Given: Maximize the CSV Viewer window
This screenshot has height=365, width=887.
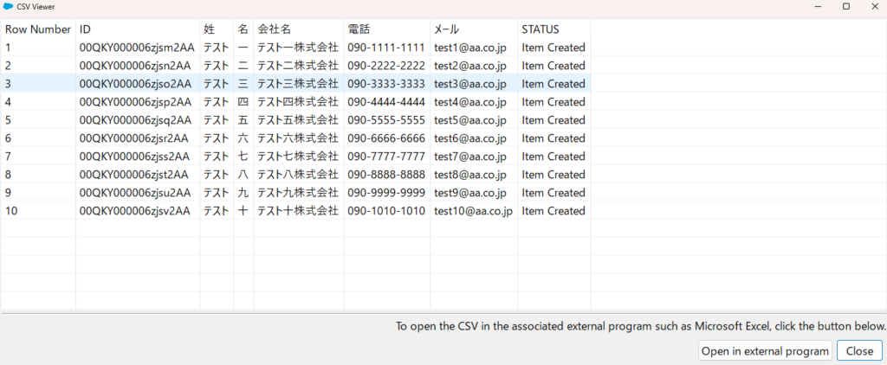Looking at the screenshot, I should pos(845,6).
